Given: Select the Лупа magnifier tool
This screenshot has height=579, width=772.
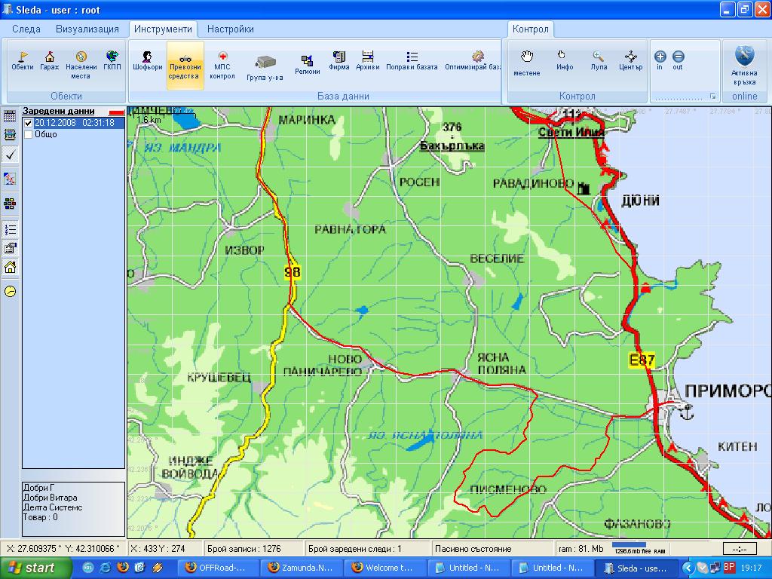Looking at the screenshot, I should click(x=599, y=60).
